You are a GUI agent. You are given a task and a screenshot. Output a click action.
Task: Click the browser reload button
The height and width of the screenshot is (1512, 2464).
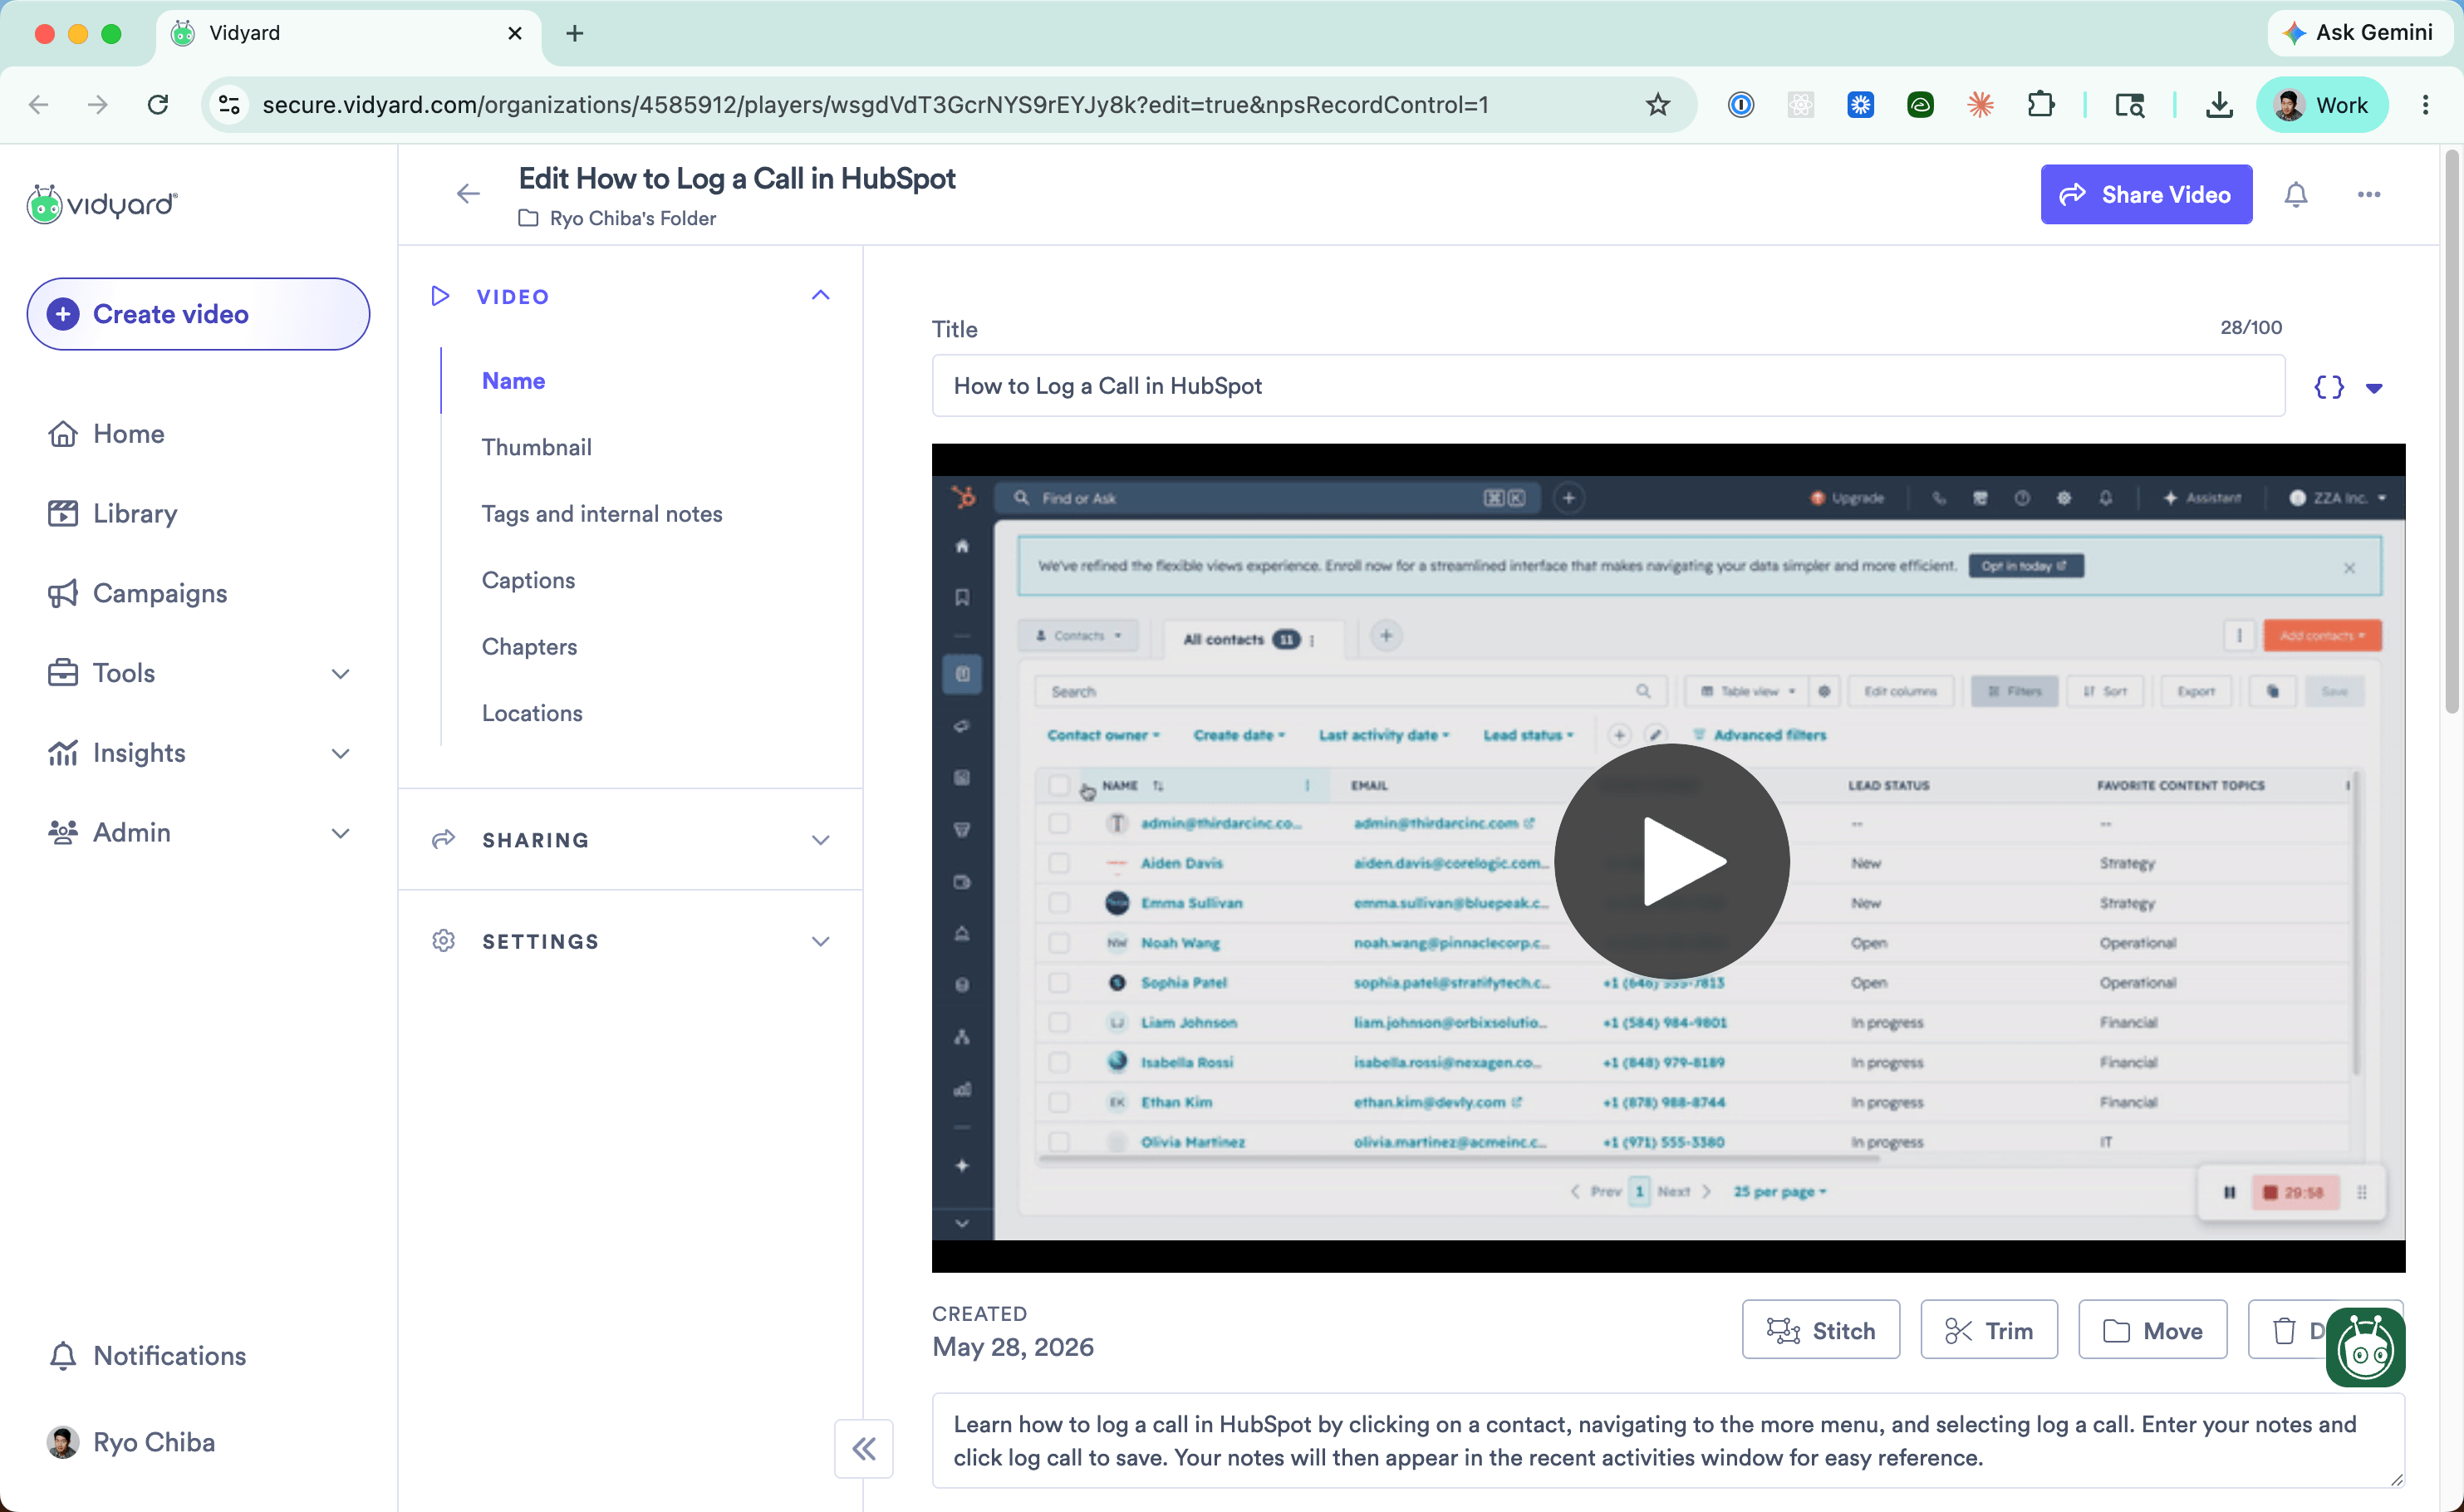pyautogui.click(x=158, y=104)
